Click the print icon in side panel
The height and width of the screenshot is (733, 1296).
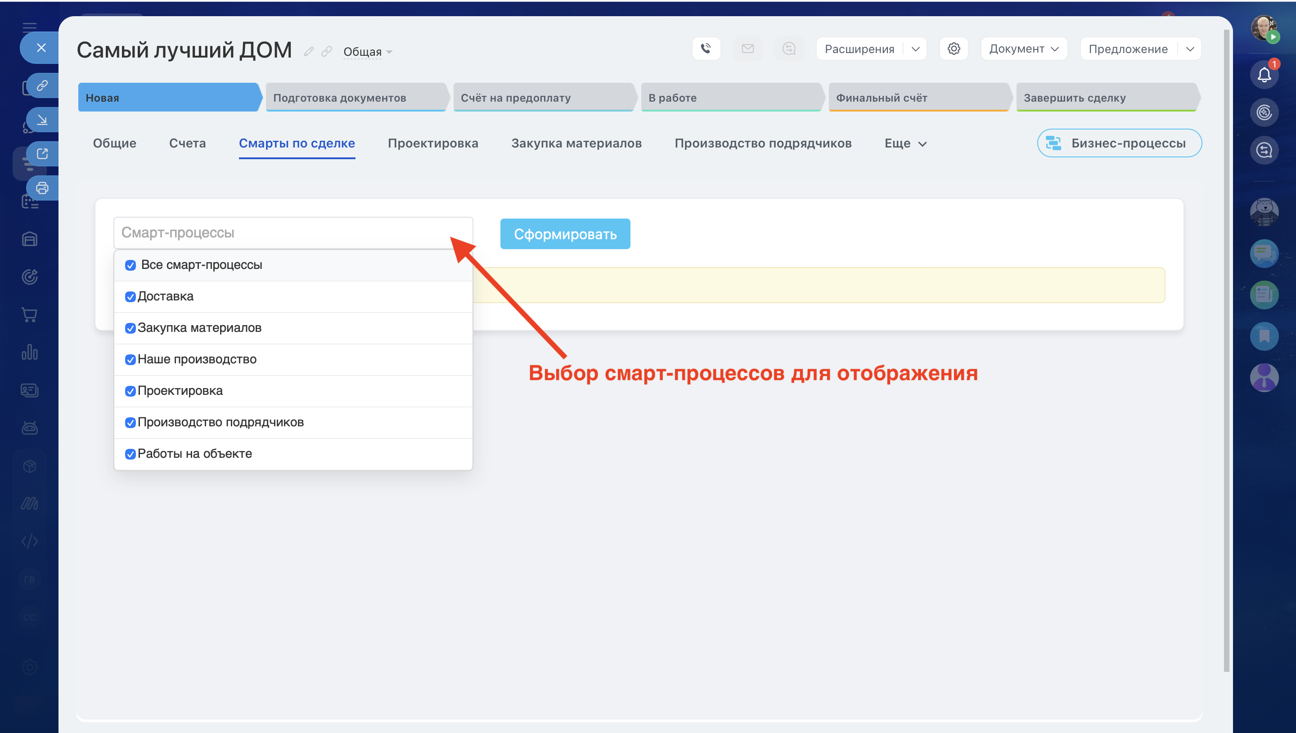coord(42,188)
